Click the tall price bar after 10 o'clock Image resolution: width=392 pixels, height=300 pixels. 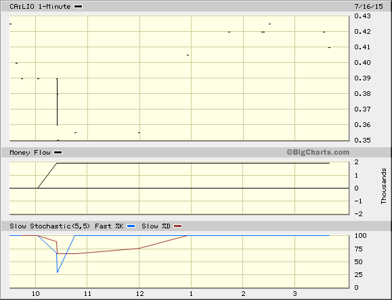[58, 102]
